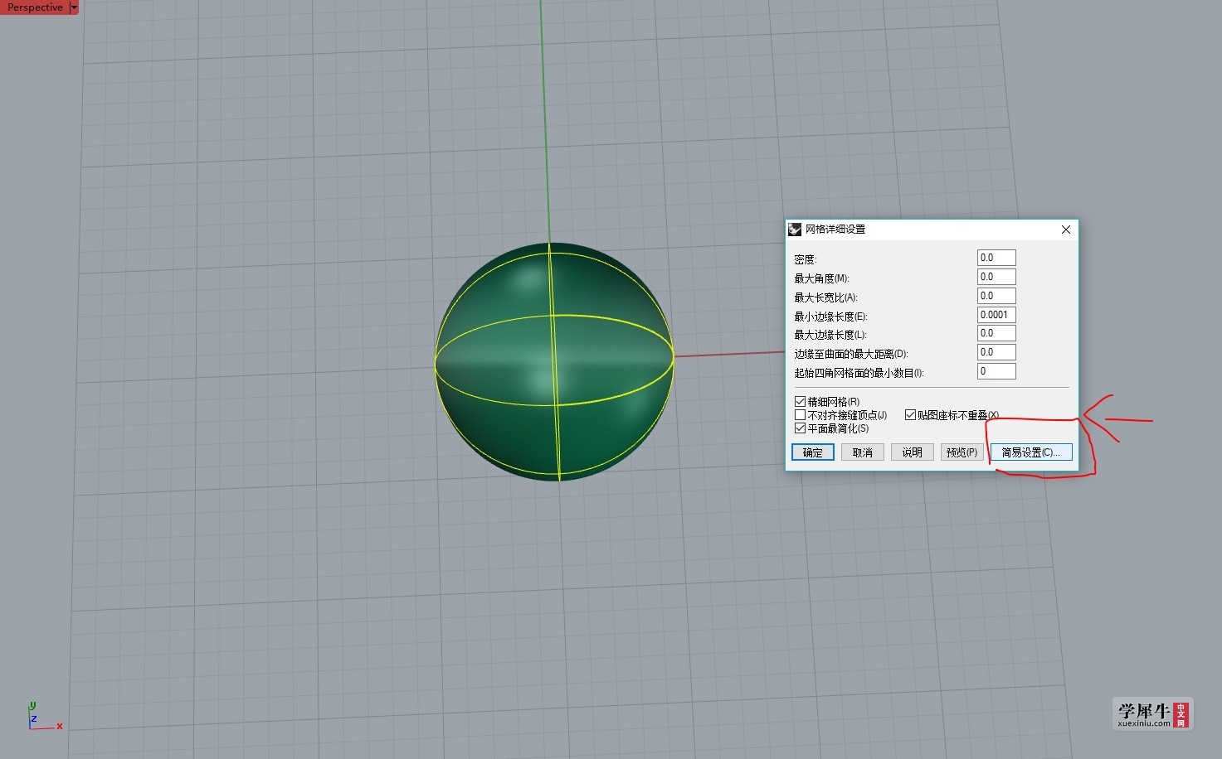Click the 最小边缘长度(E) field showing 0.0001
Image resolution: width=1222 pixels, height=759 pixels.
click(x=996, y=315)
